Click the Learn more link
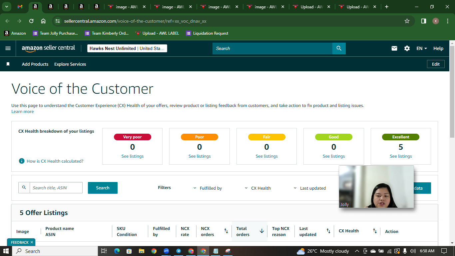Screen dimensions: 455x256 [22, 111]
